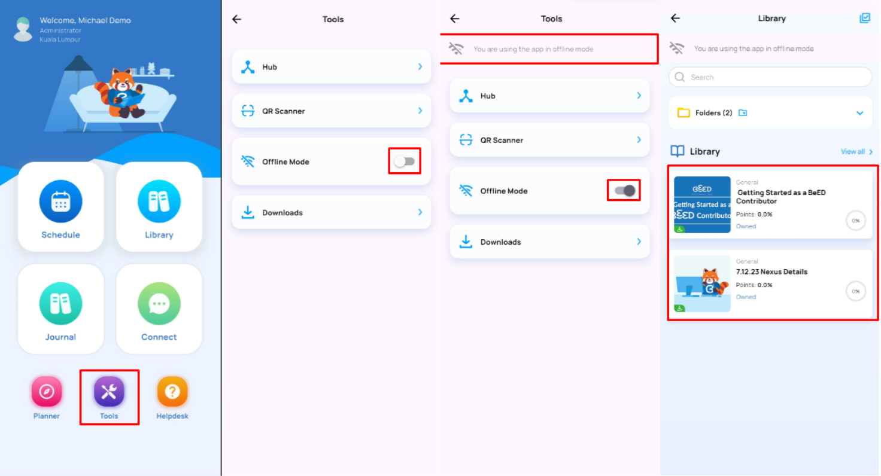Launch the Planner compass icon

(x=47, y=392)
